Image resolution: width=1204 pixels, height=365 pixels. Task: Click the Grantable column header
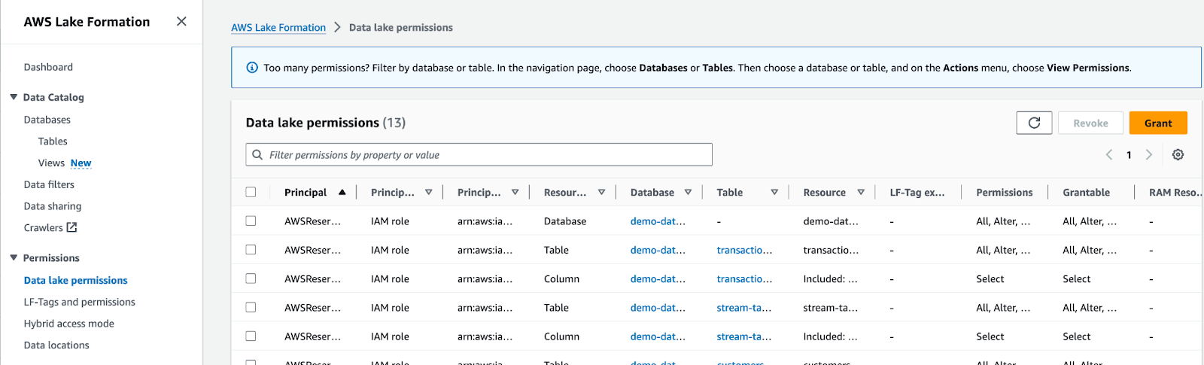[1086, 192]
